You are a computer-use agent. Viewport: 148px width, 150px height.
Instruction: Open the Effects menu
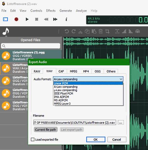[x=51, y=11]
